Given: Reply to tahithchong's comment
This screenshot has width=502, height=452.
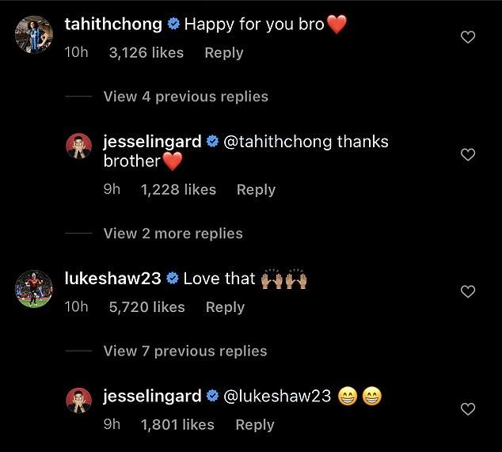Looking at the screenshot, I should pyautogui.click(x=224, y=53).
